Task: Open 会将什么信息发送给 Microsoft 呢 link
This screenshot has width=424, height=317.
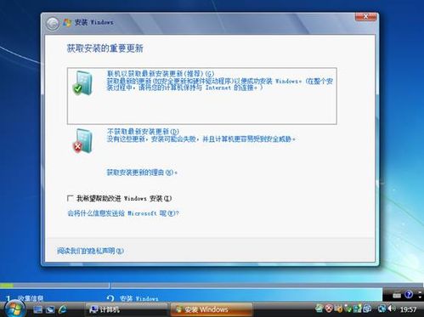Action: coord(123,213)
